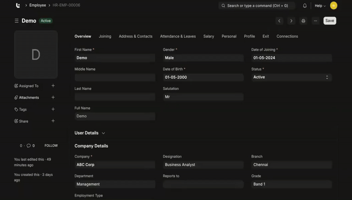
Task: Switch to the Salary tab
Action: pos(209,36)
